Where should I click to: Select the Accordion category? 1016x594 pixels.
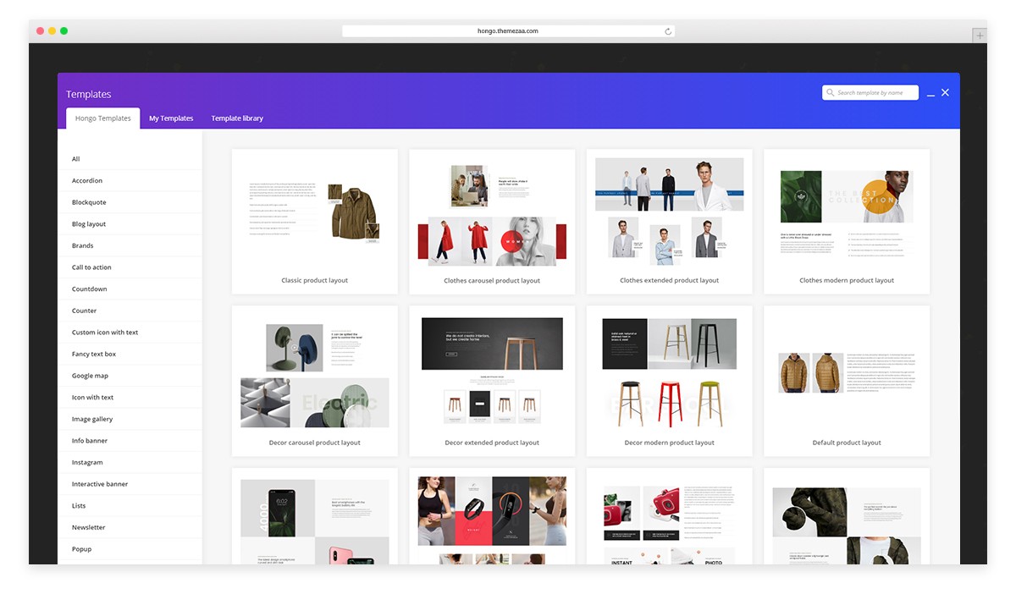[x=130, y=181]
